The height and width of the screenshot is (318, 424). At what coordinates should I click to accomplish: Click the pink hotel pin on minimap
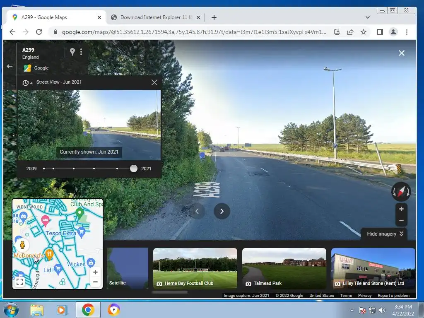[45, 220]
